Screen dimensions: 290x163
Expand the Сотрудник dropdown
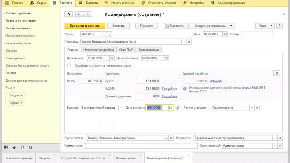click(x=184, y=42)
